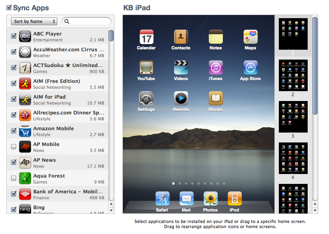Check the Aqua Forest checkbox
The image size is (329, 234).
14,178
